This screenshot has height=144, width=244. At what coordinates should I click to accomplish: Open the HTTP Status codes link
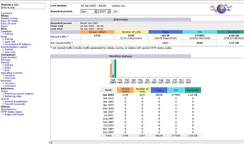11,112
